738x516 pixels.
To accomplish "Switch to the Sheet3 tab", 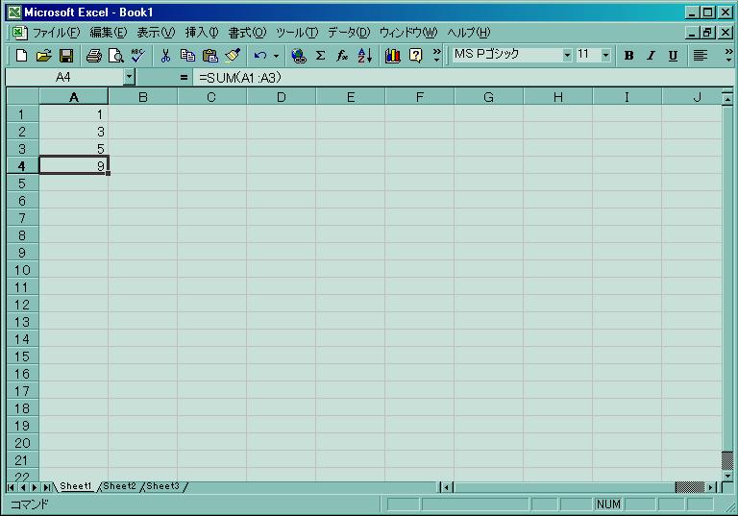I will pos(162,486).
